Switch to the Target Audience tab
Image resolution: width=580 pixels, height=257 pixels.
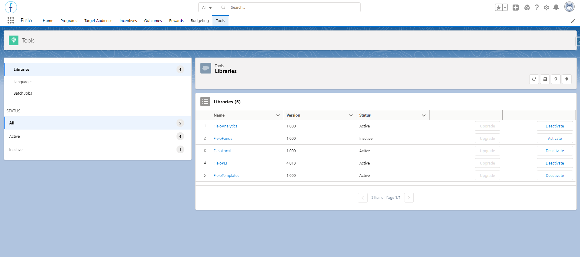(98, 21)
